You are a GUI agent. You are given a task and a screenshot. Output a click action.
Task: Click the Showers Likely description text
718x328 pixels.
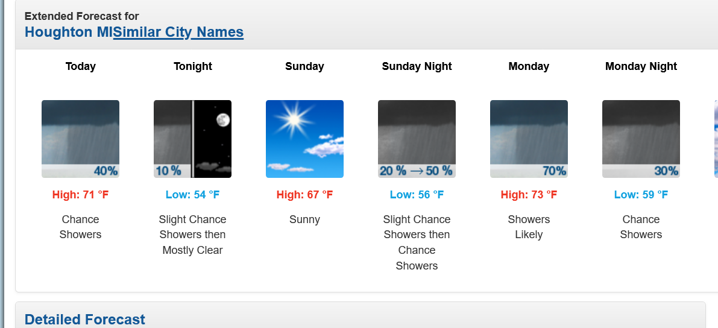(x=529, y=227)
